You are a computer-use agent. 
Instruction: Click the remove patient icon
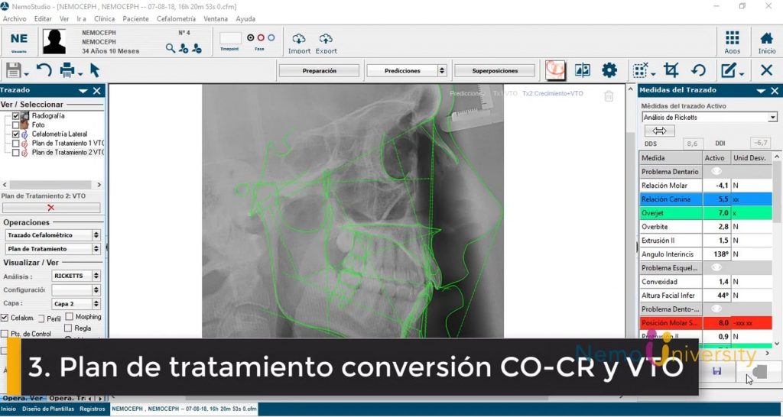[197, 48]
